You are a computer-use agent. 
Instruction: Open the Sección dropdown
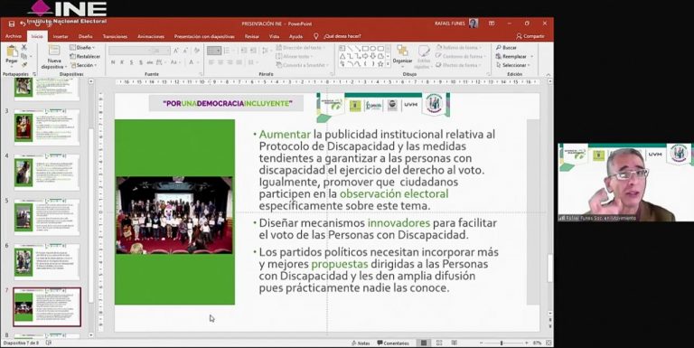(x=84, y=65)
